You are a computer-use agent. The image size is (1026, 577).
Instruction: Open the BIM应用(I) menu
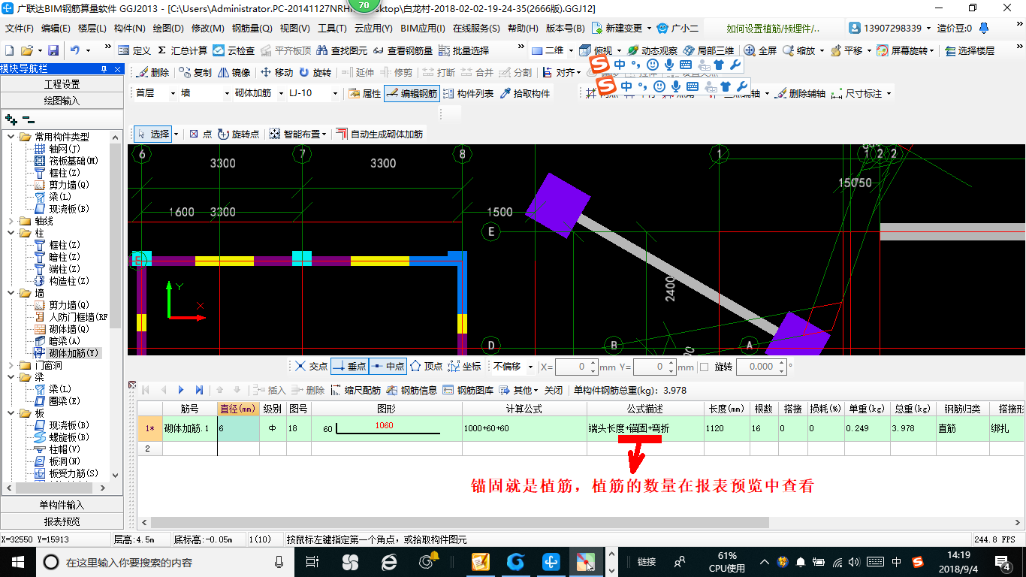tap(423, 28)
